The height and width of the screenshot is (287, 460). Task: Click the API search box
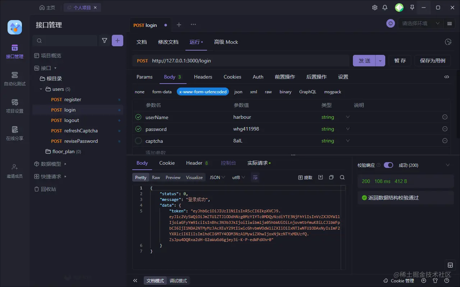65,41
